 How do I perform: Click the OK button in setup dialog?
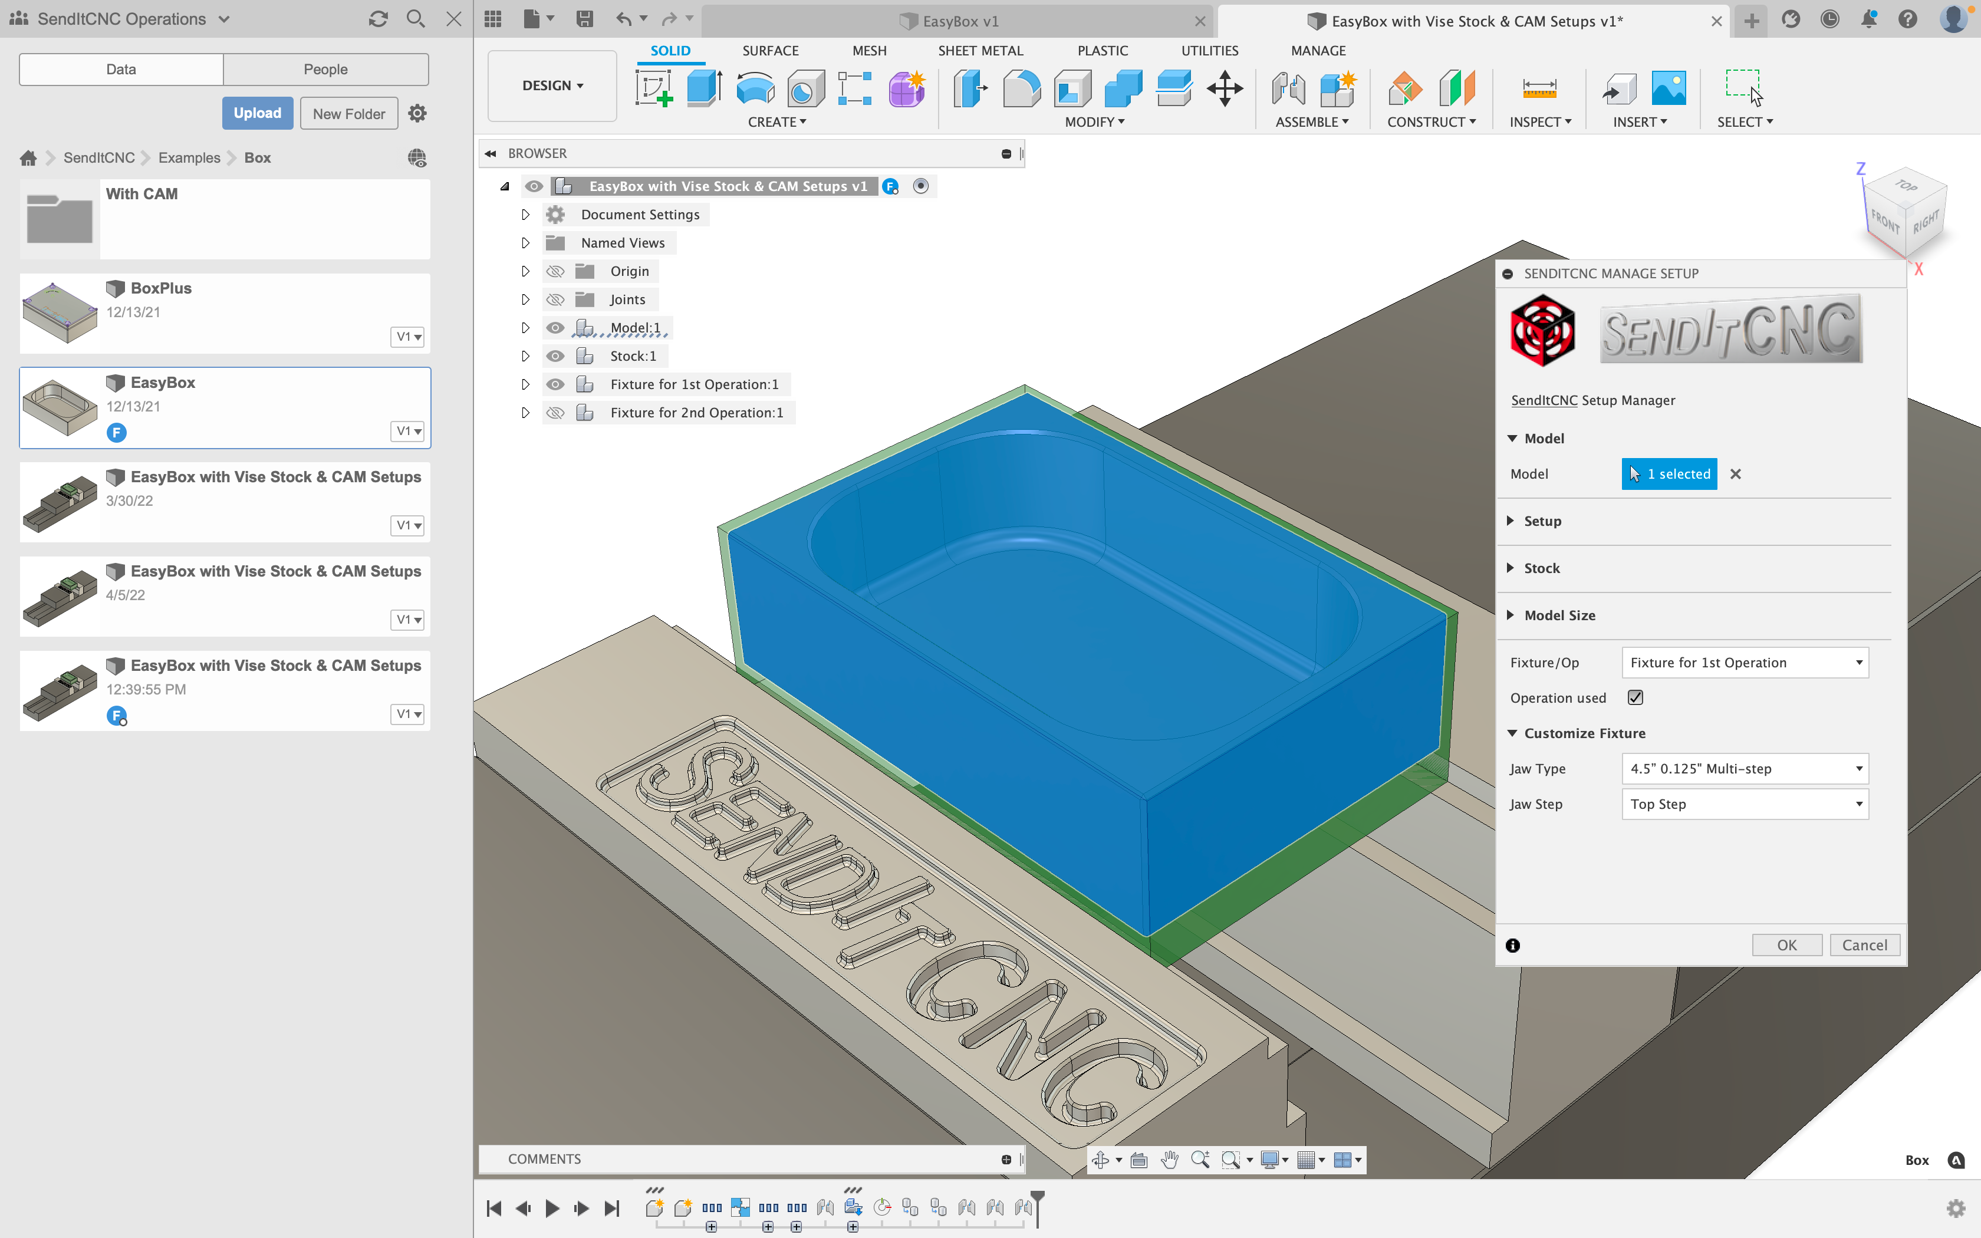pos(1786,945)
